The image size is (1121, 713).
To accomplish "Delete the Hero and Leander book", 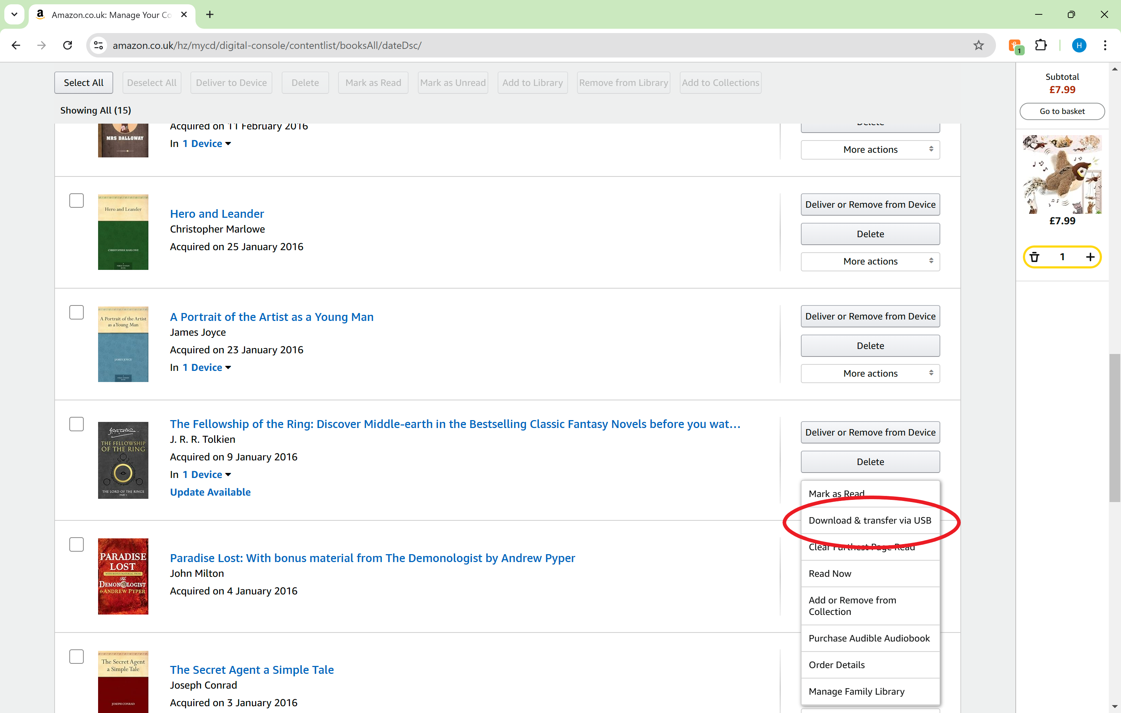I will (870, 234).
